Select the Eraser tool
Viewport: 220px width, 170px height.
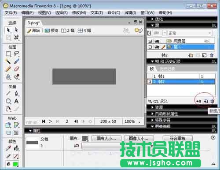[x=16, y=69]
